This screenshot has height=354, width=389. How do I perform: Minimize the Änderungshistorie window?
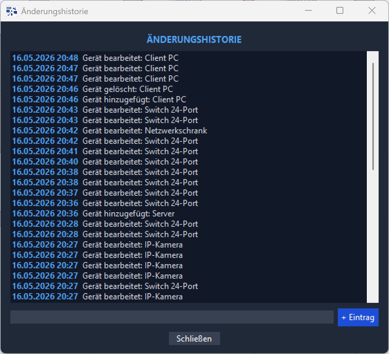[308, 10]
